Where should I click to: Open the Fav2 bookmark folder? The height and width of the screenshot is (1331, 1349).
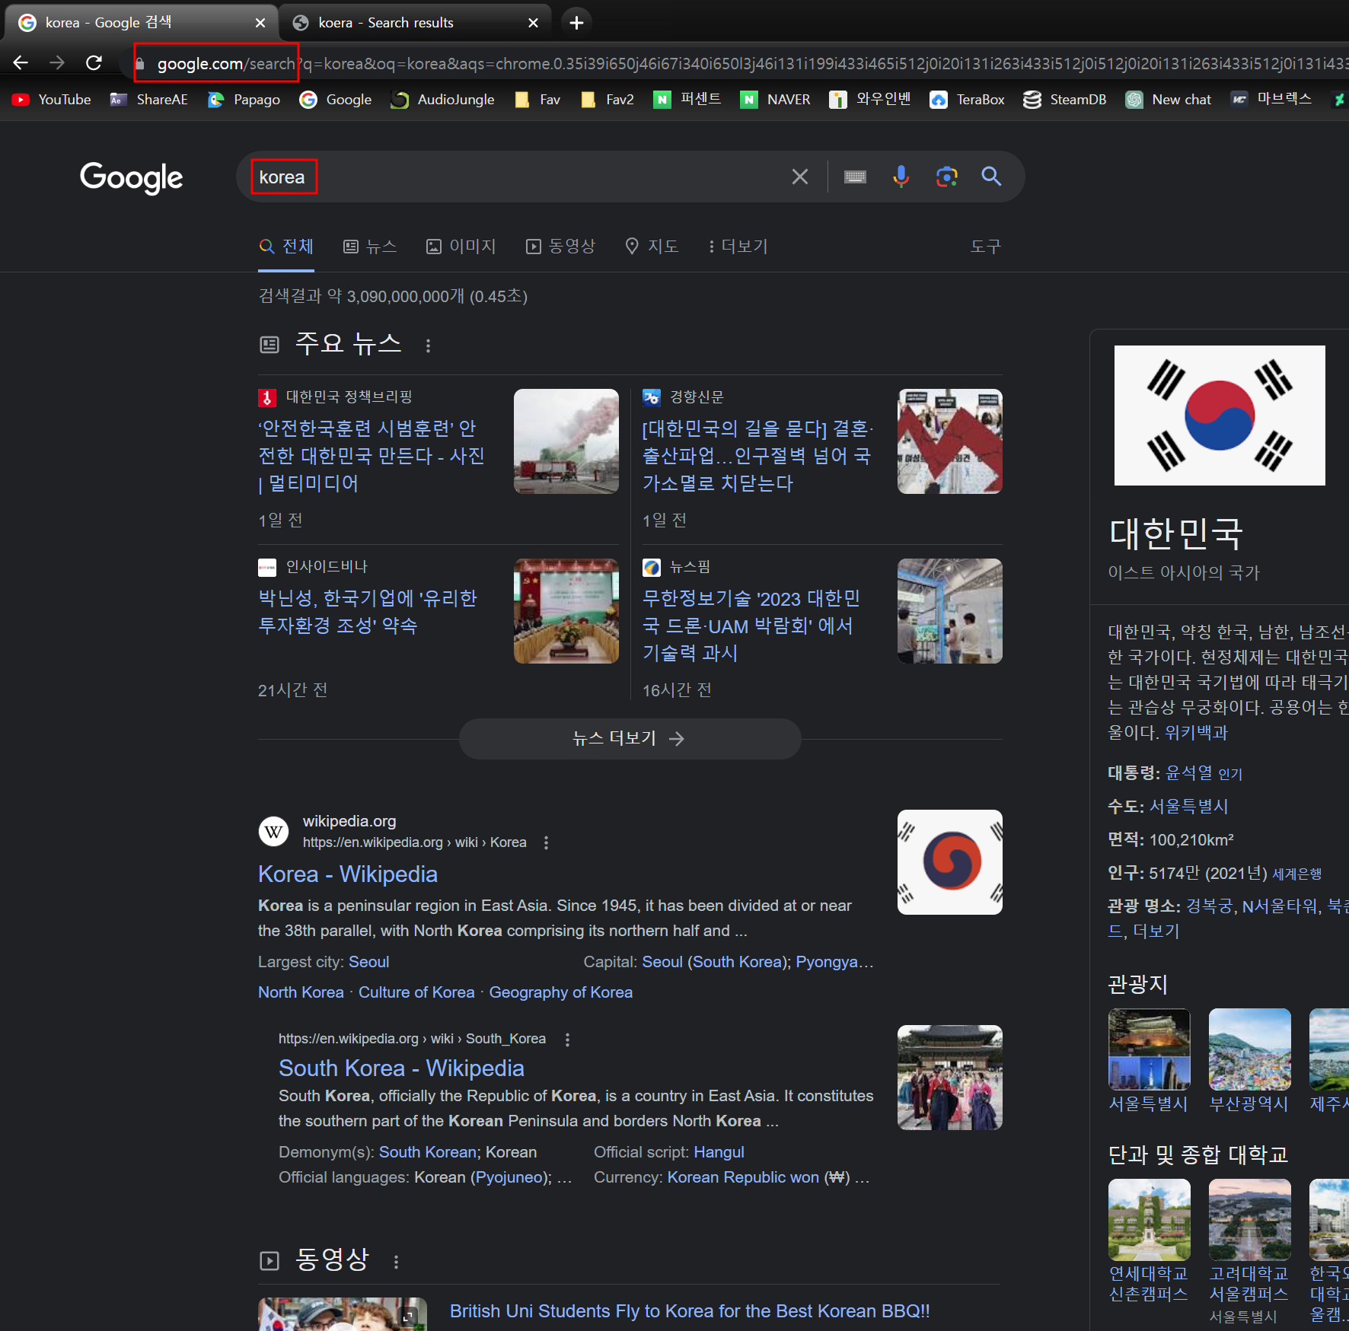[608, 100]
